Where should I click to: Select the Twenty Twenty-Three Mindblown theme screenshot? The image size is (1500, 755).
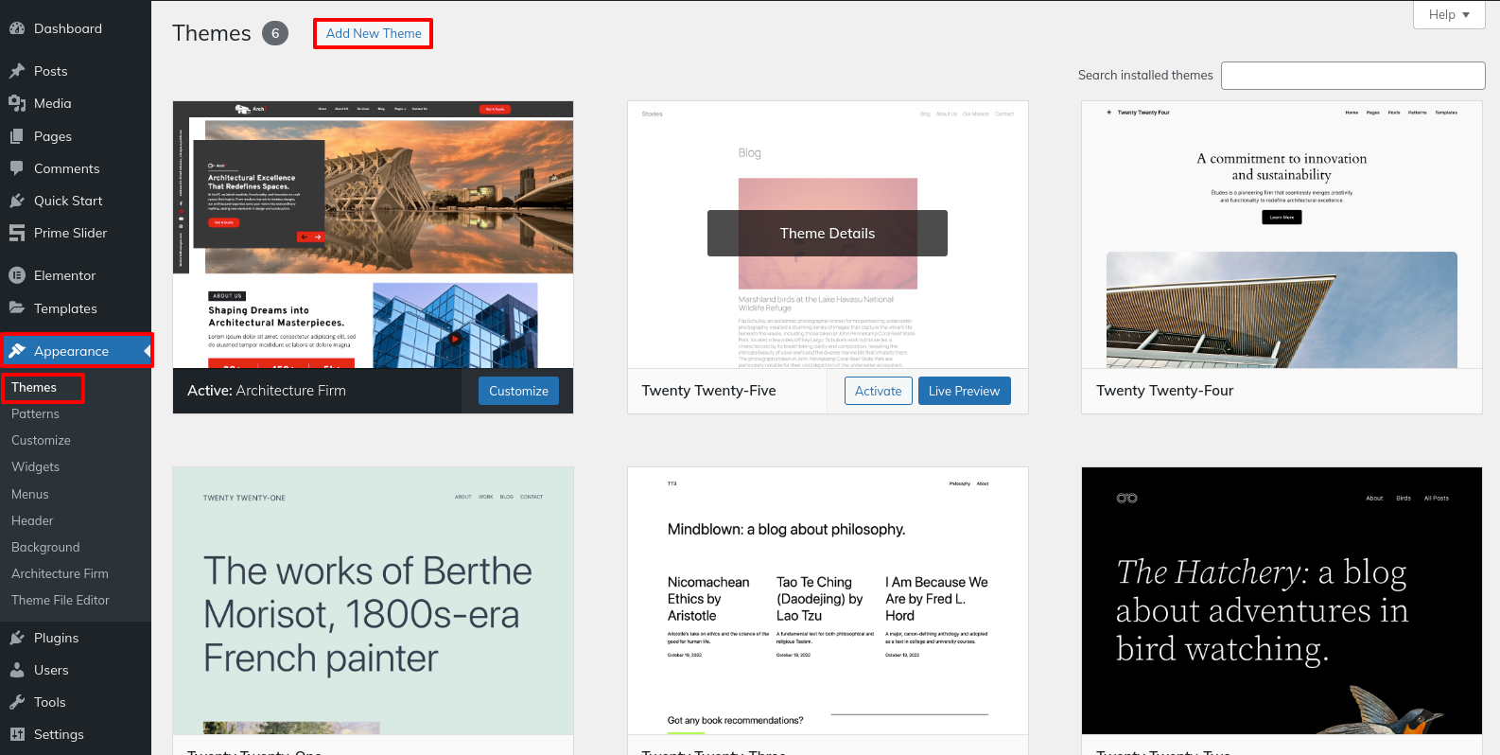click(x=828, y=601)
